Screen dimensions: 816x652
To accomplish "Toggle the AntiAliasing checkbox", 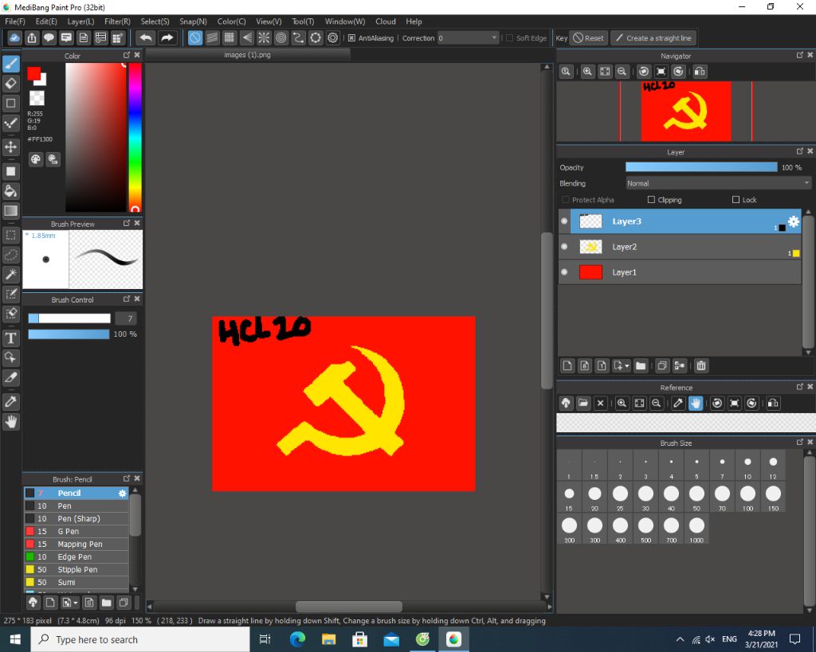I will 351,38.
